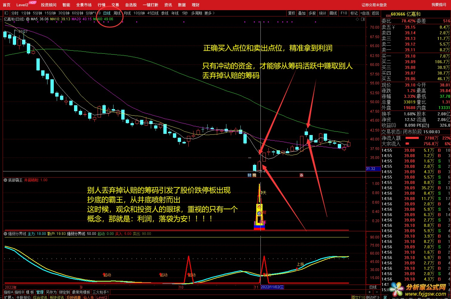Select the 30分钟 period

pos(64,13)
